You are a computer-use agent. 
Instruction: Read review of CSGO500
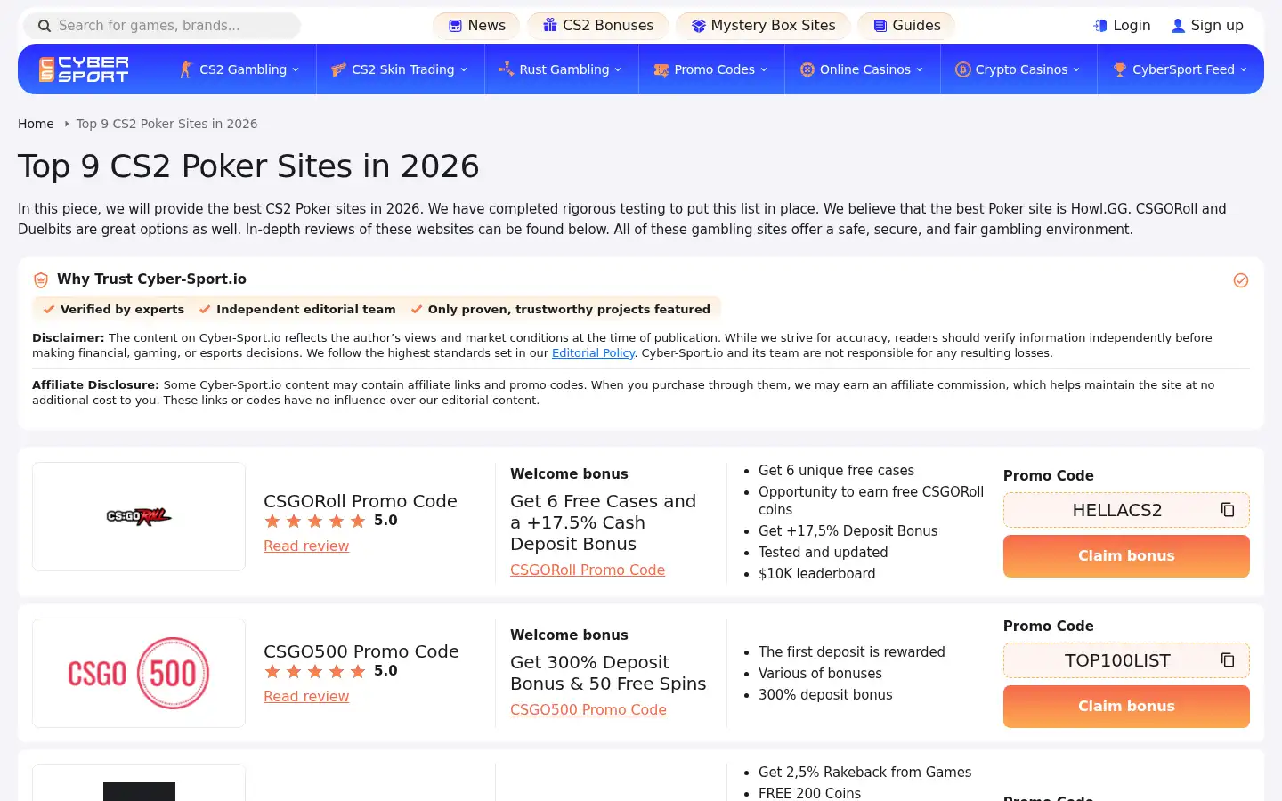(306, 696)
